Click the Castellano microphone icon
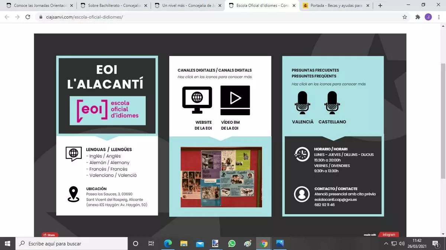446x250 pixels. [x=332, y=103]
